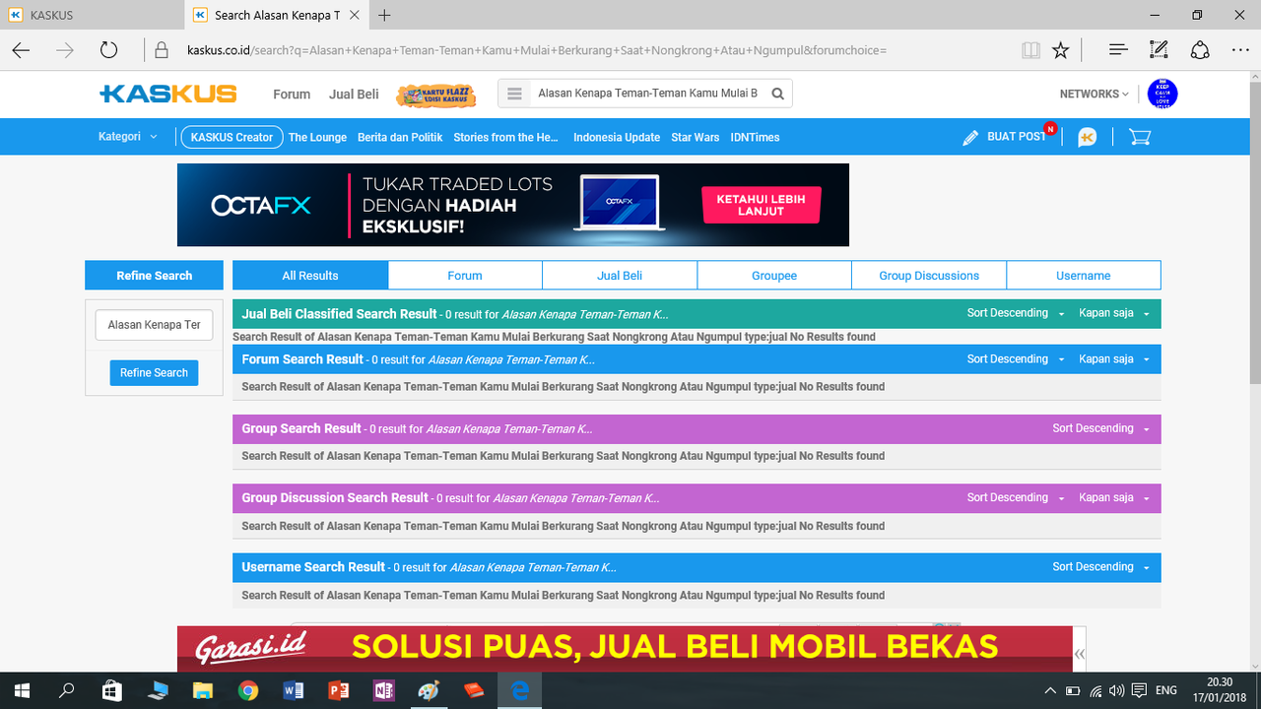Open Sort Descending in Forum Search Result
The width and height of the screenshot is (1261, 709).
1016,359
